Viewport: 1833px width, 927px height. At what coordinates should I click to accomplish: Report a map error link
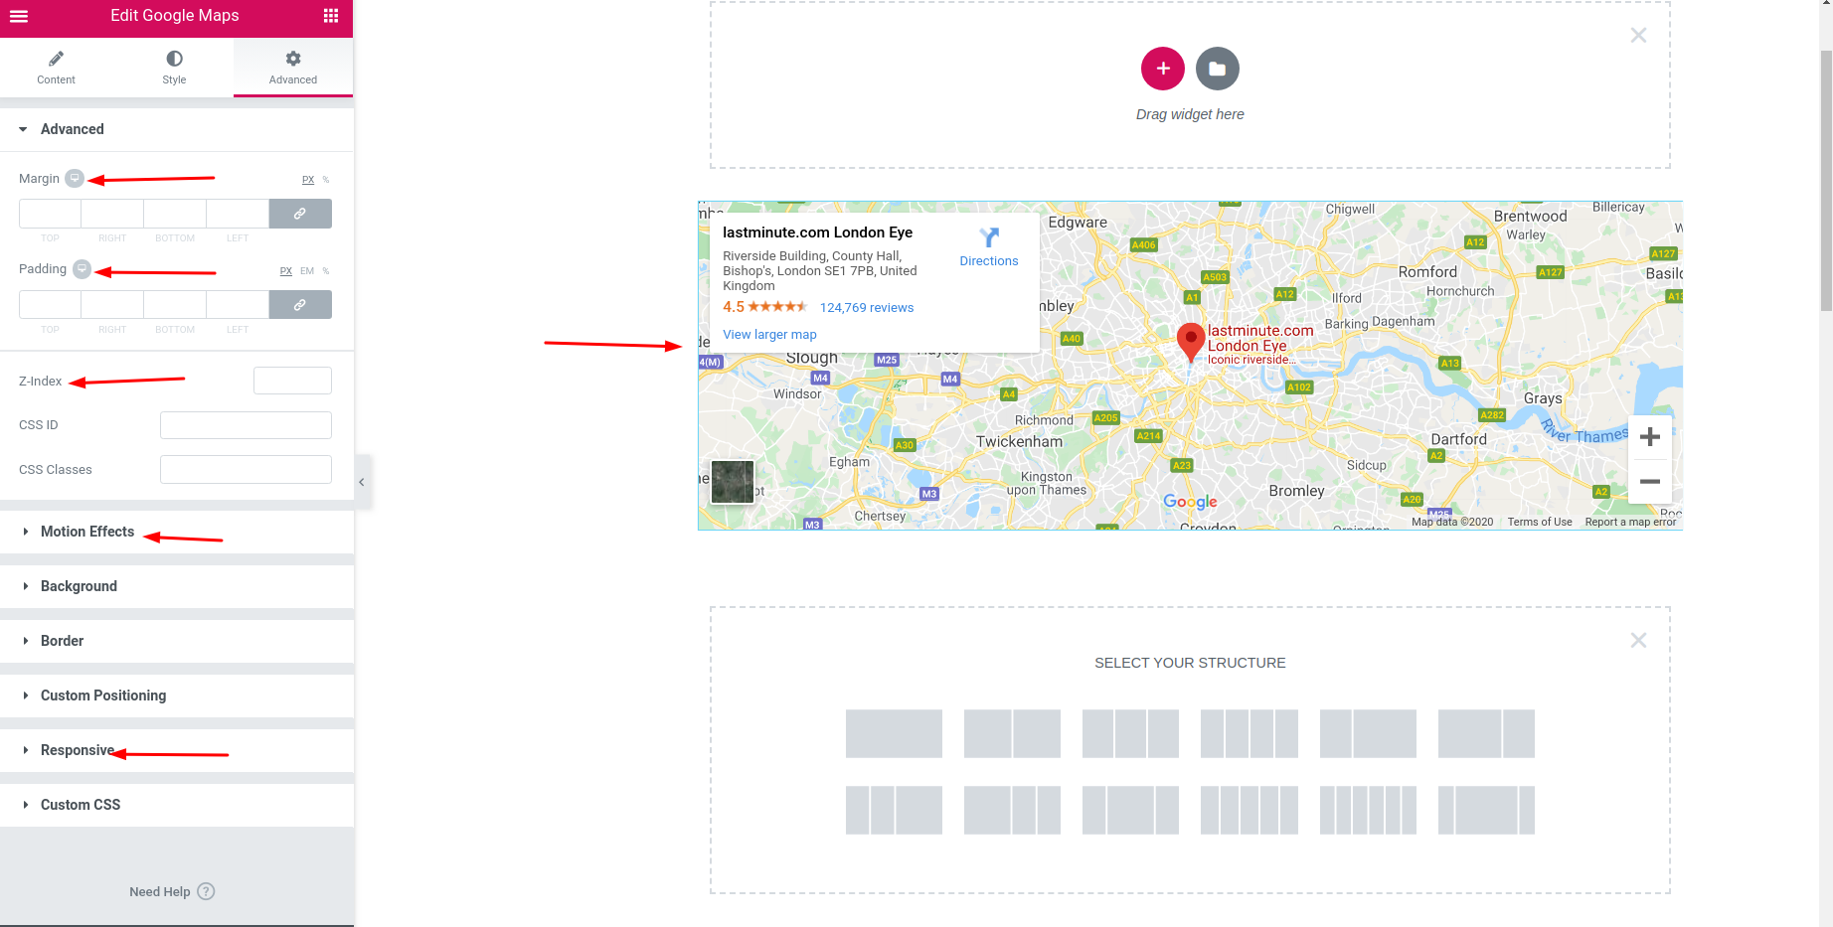pos(1630,522)
